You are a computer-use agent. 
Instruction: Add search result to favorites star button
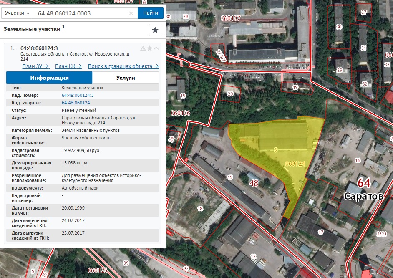(x=155, y=30)
